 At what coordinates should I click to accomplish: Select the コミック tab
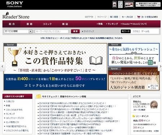47,24
